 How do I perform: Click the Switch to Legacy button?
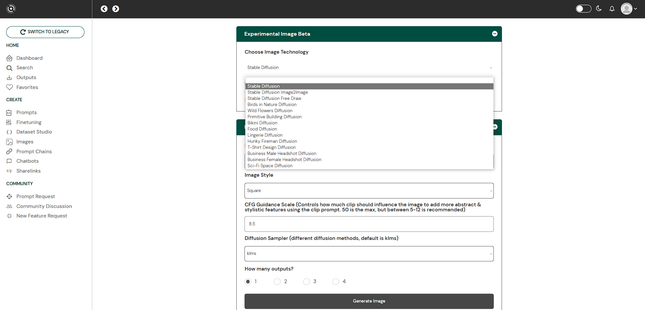pos(45,32)
